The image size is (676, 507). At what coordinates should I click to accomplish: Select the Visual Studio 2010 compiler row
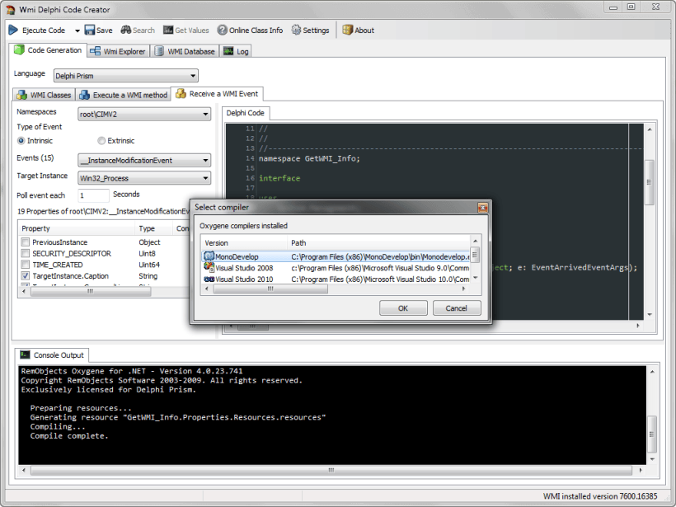336,279
